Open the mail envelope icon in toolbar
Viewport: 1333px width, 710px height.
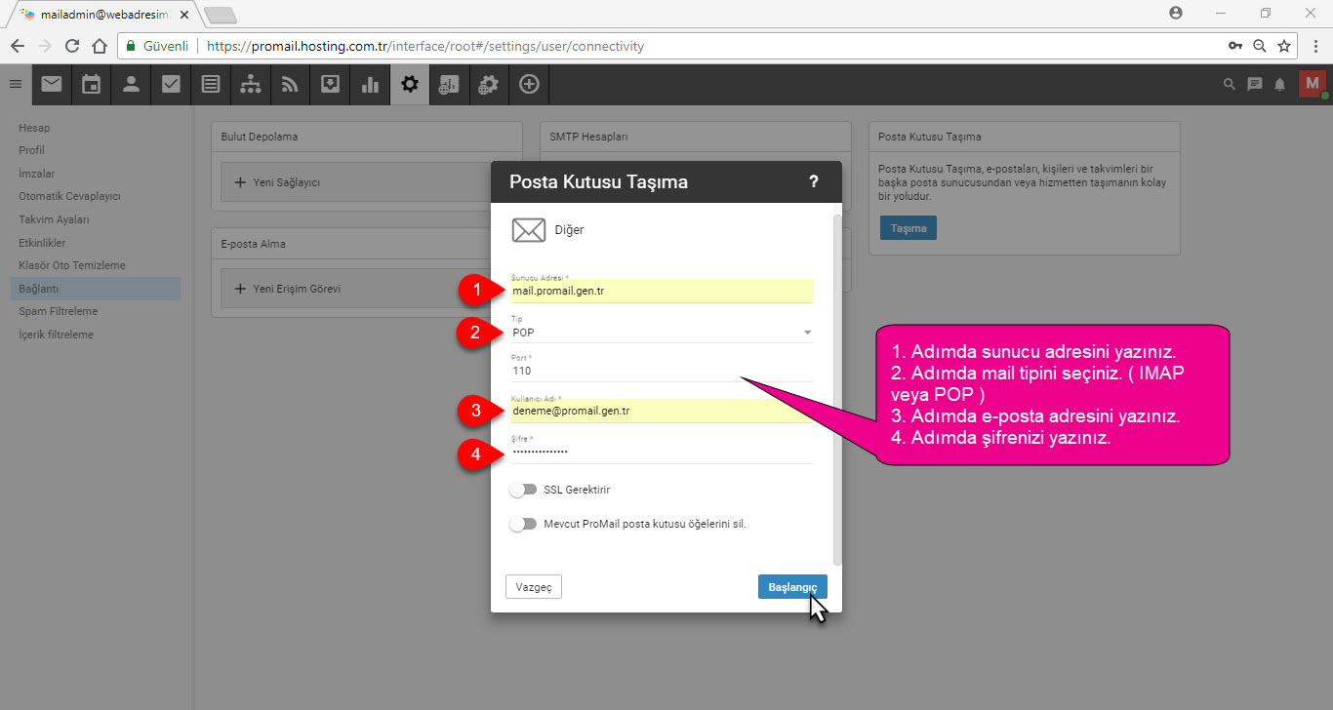[x=51, y=85]
